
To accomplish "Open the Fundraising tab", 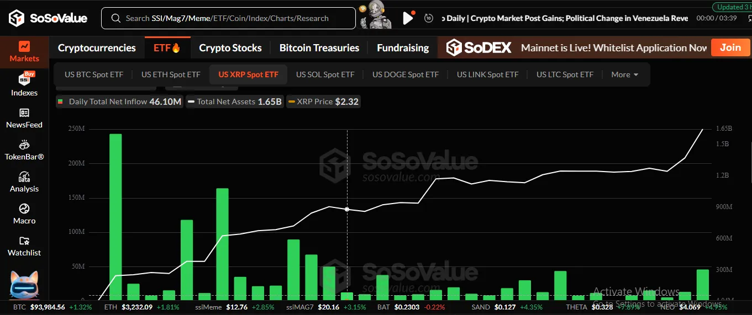I will [x=403, y=48].
